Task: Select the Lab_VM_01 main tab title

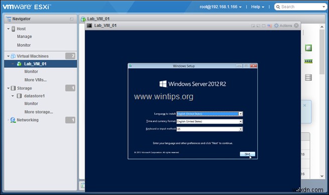Action: click(98, 19)
